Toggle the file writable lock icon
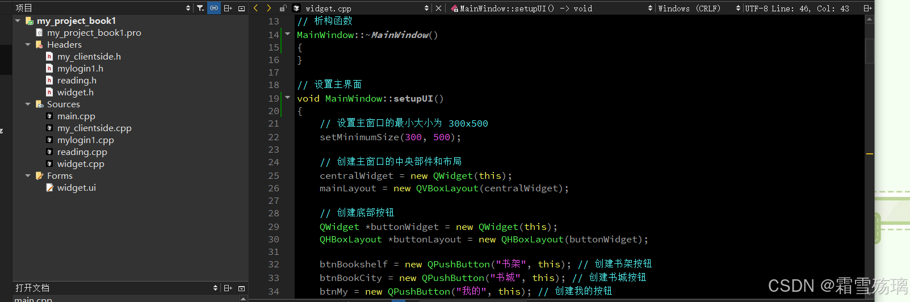This screenshot has width=910, height=302. pos(283,8)
